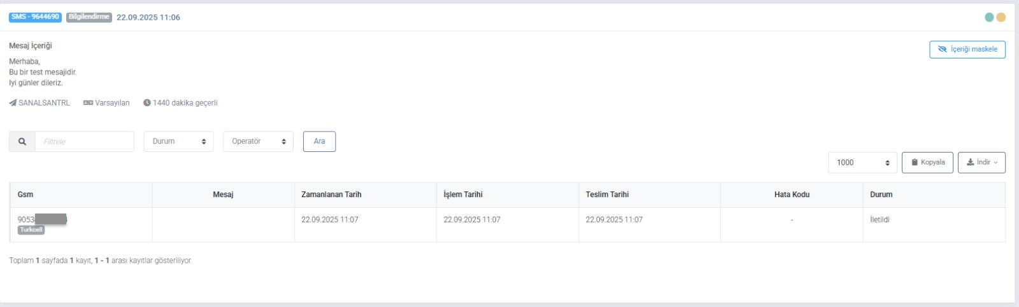Click the magnifier search icon

coord(22,142)
